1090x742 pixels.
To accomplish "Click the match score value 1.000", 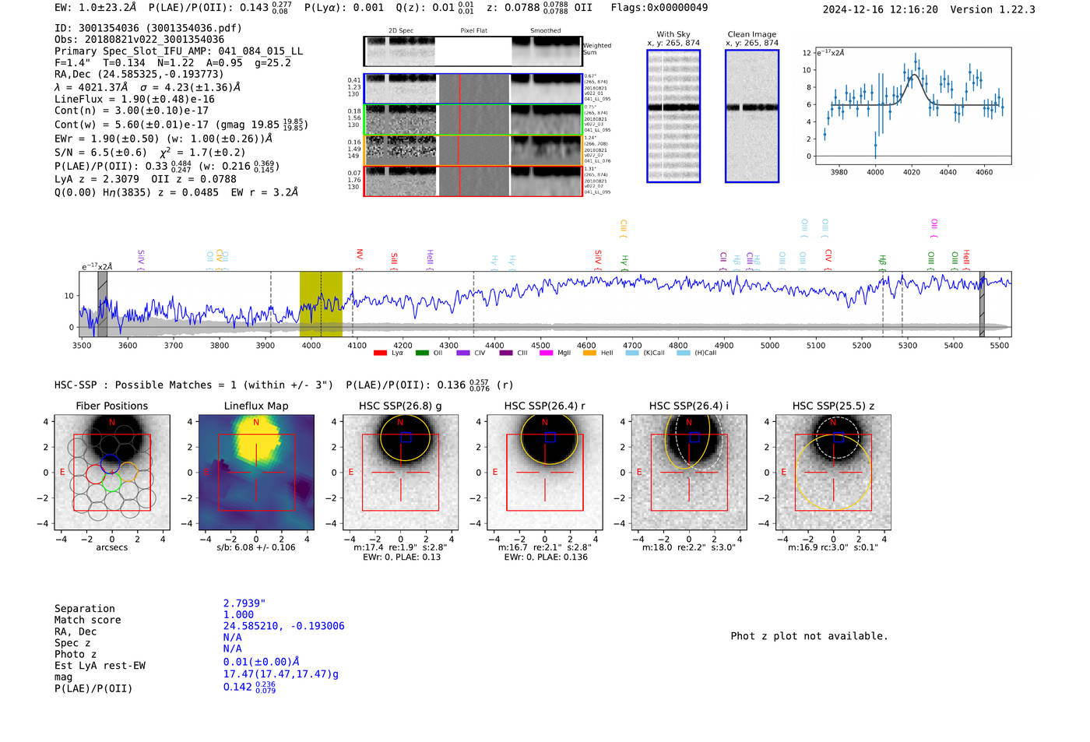I will click(x=238, y=614).
